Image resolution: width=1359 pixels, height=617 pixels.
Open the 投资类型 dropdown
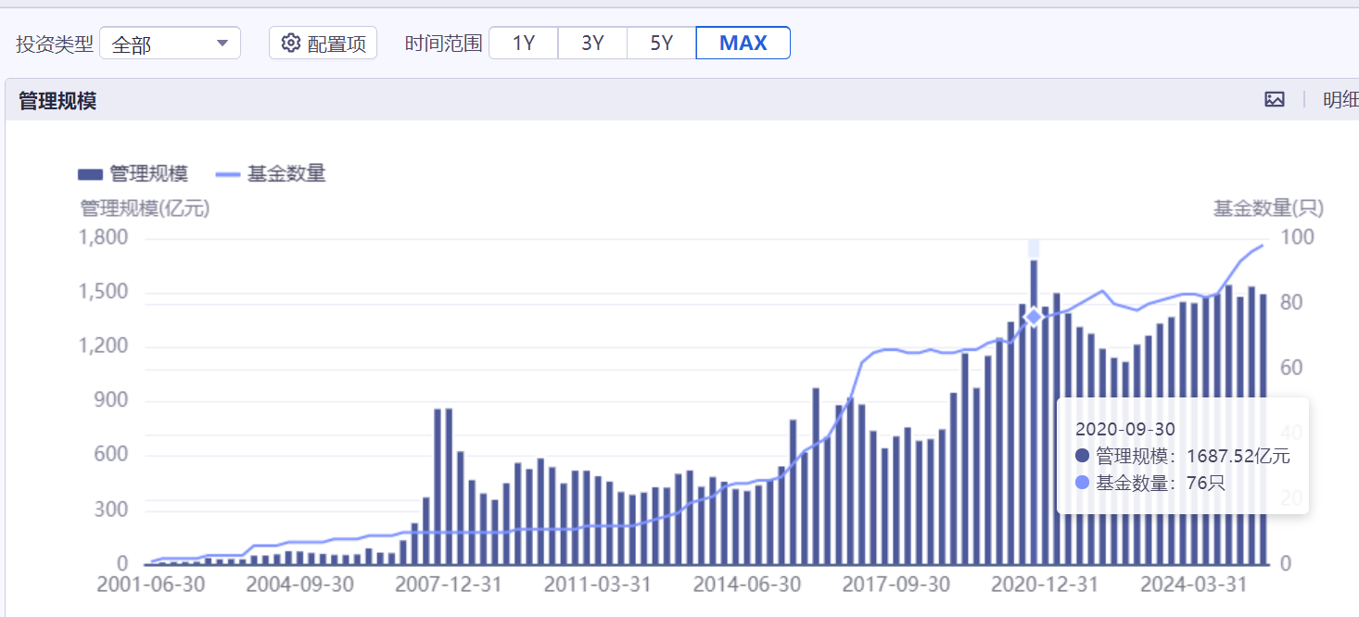170,44
